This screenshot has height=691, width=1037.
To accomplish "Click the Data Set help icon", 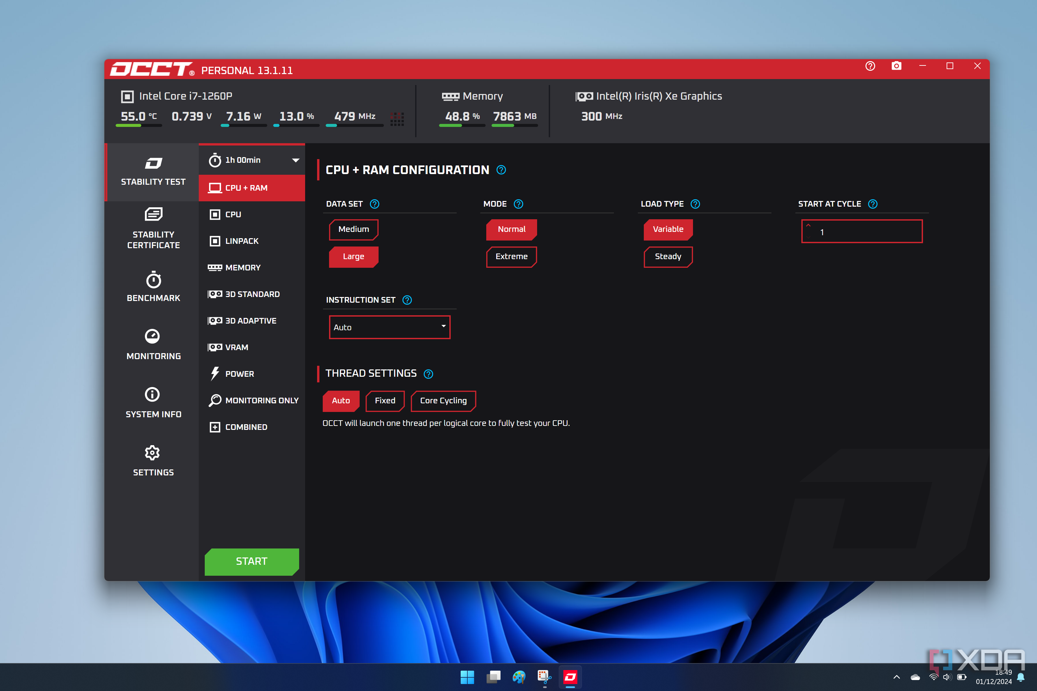I will [x=374, y=204].
